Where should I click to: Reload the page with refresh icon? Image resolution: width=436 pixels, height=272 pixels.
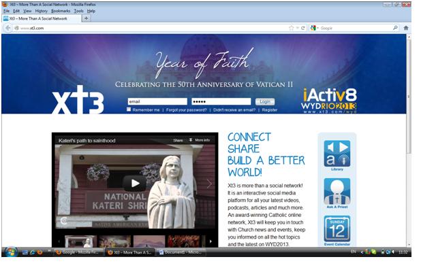point(302,28)
